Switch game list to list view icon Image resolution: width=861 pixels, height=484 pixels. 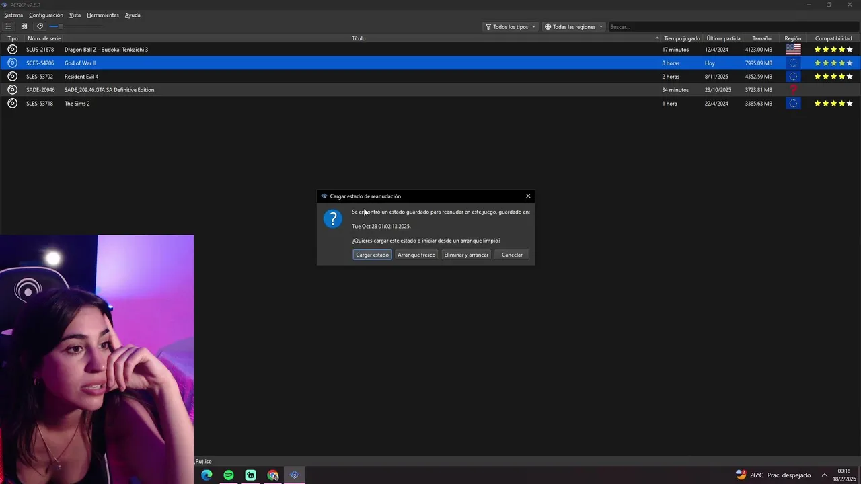coord(9,26)
